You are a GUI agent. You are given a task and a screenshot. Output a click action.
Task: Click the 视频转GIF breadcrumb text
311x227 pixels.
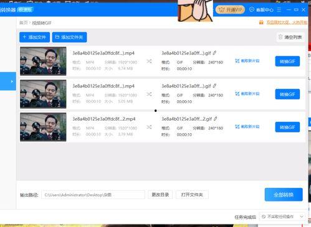[42, 23]
